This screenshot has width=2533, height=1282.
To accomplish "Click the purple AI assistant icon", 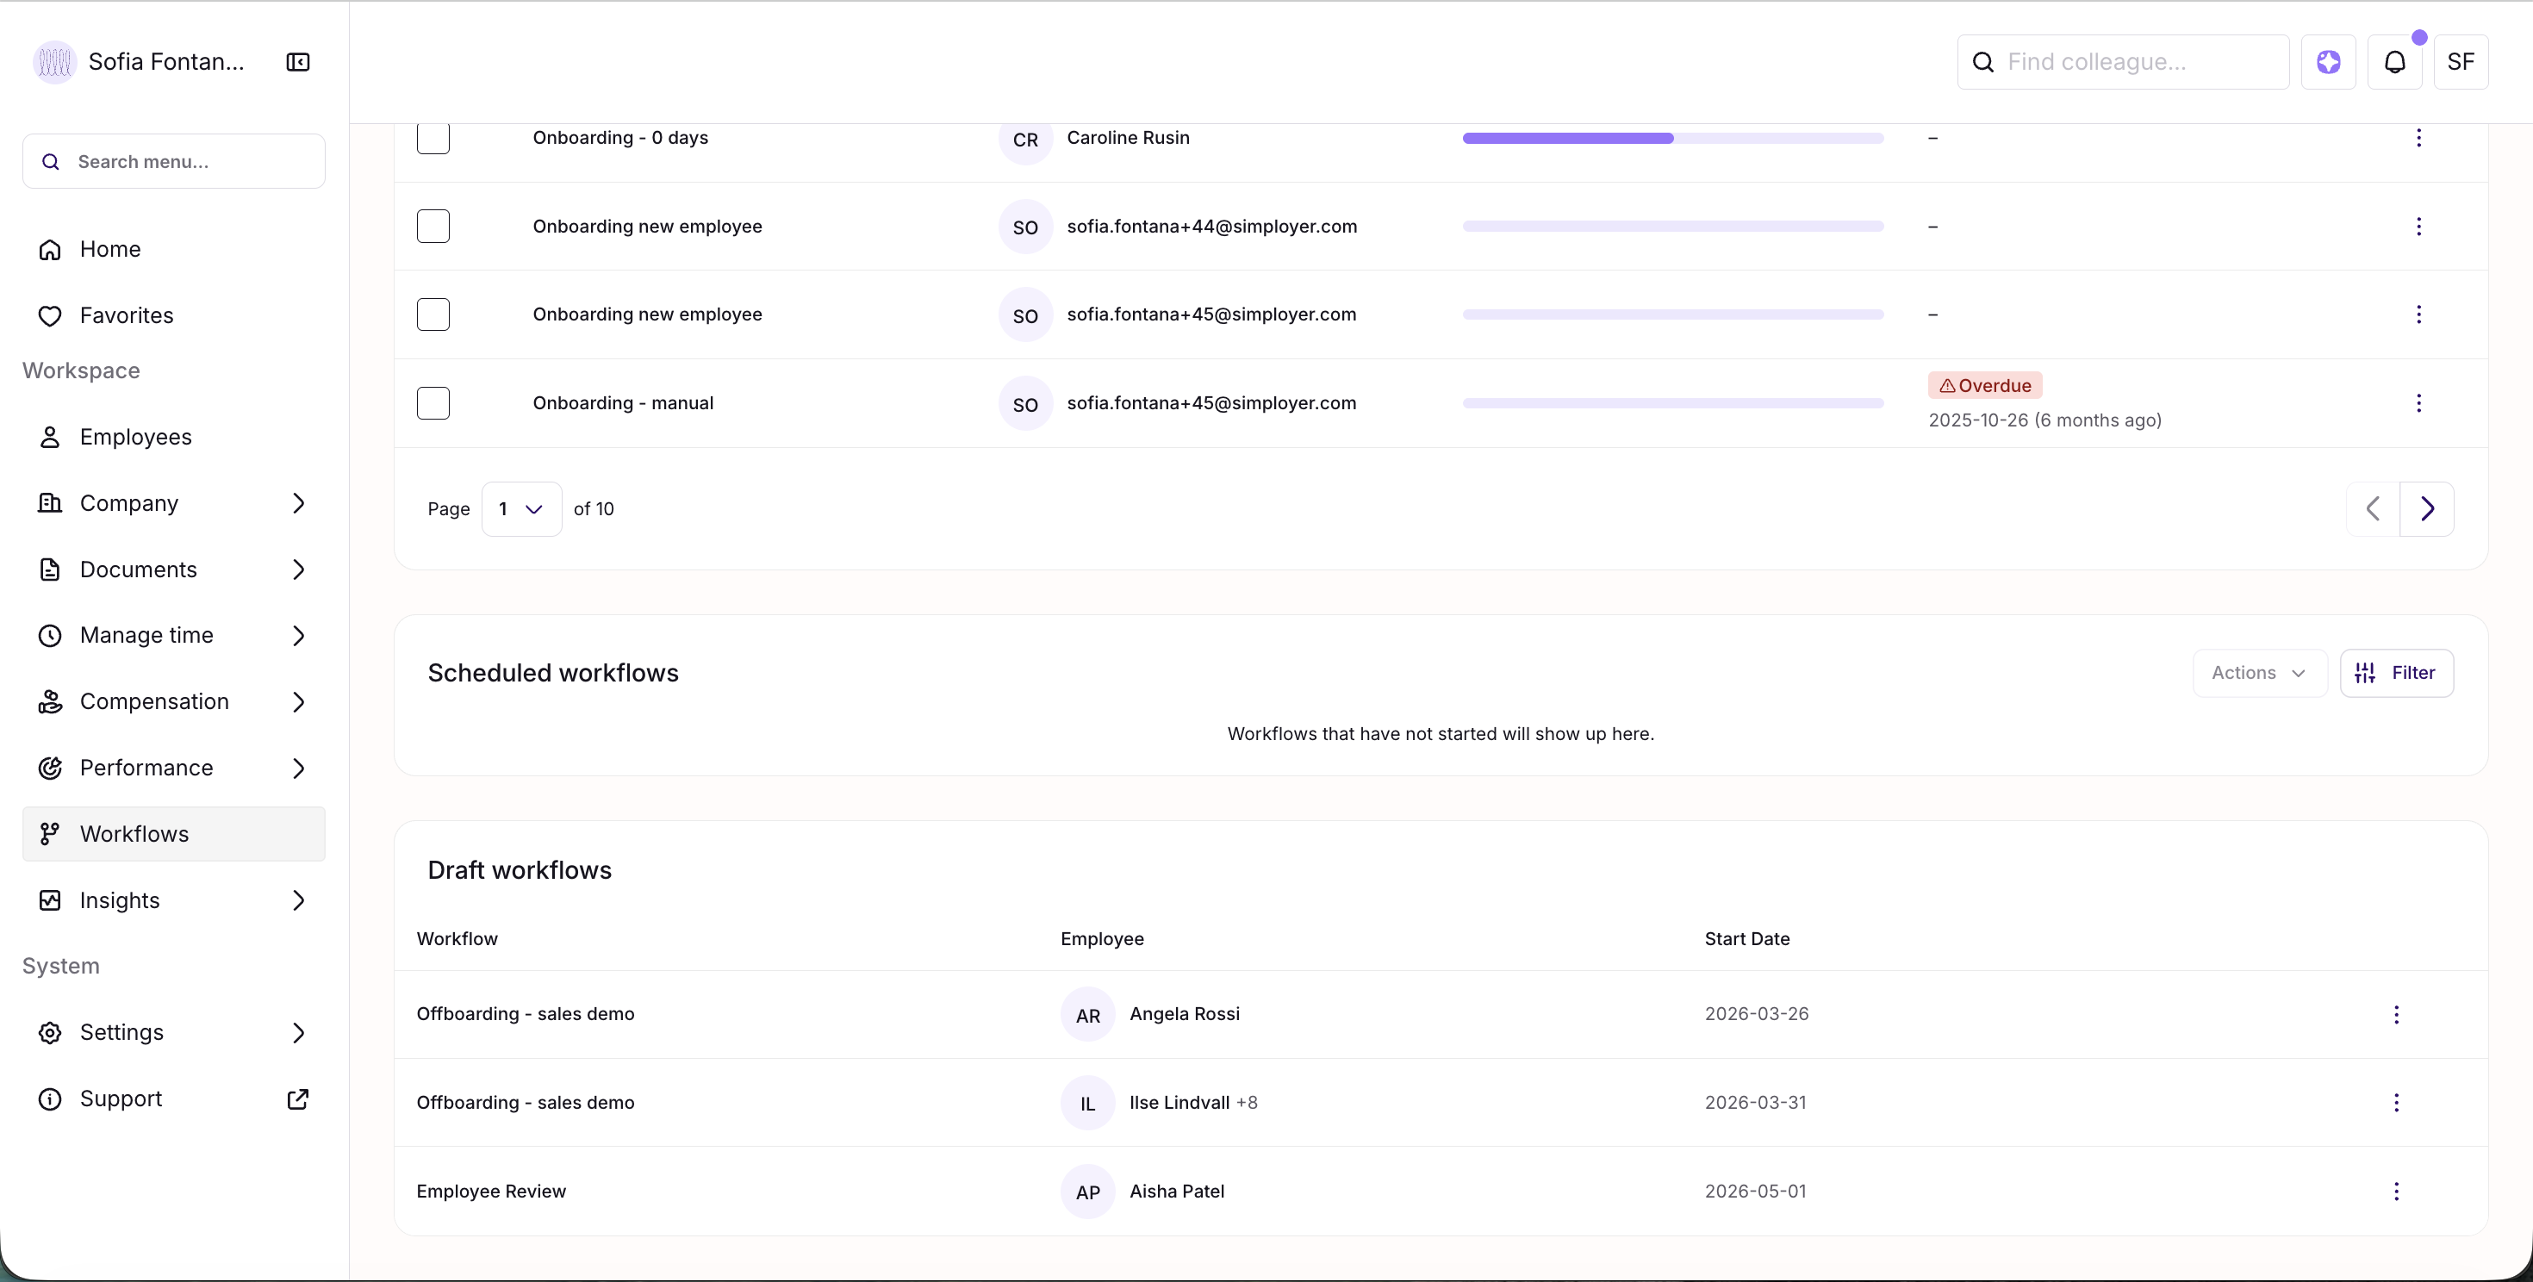I will pos(2327,62).
